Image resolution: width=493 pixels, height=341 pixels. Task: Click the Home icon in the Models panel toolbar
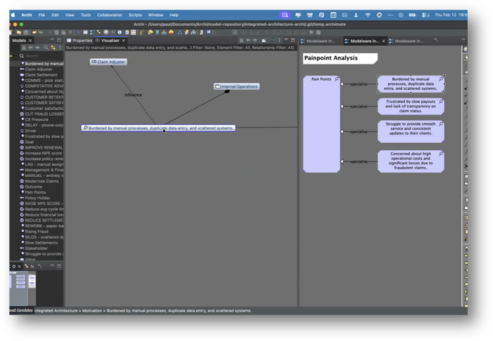point(24,48)
